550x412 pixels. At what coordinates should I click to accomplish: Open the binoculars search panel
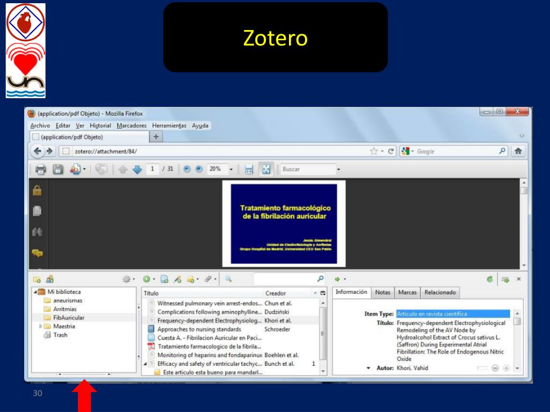click(x=37, y=232)
